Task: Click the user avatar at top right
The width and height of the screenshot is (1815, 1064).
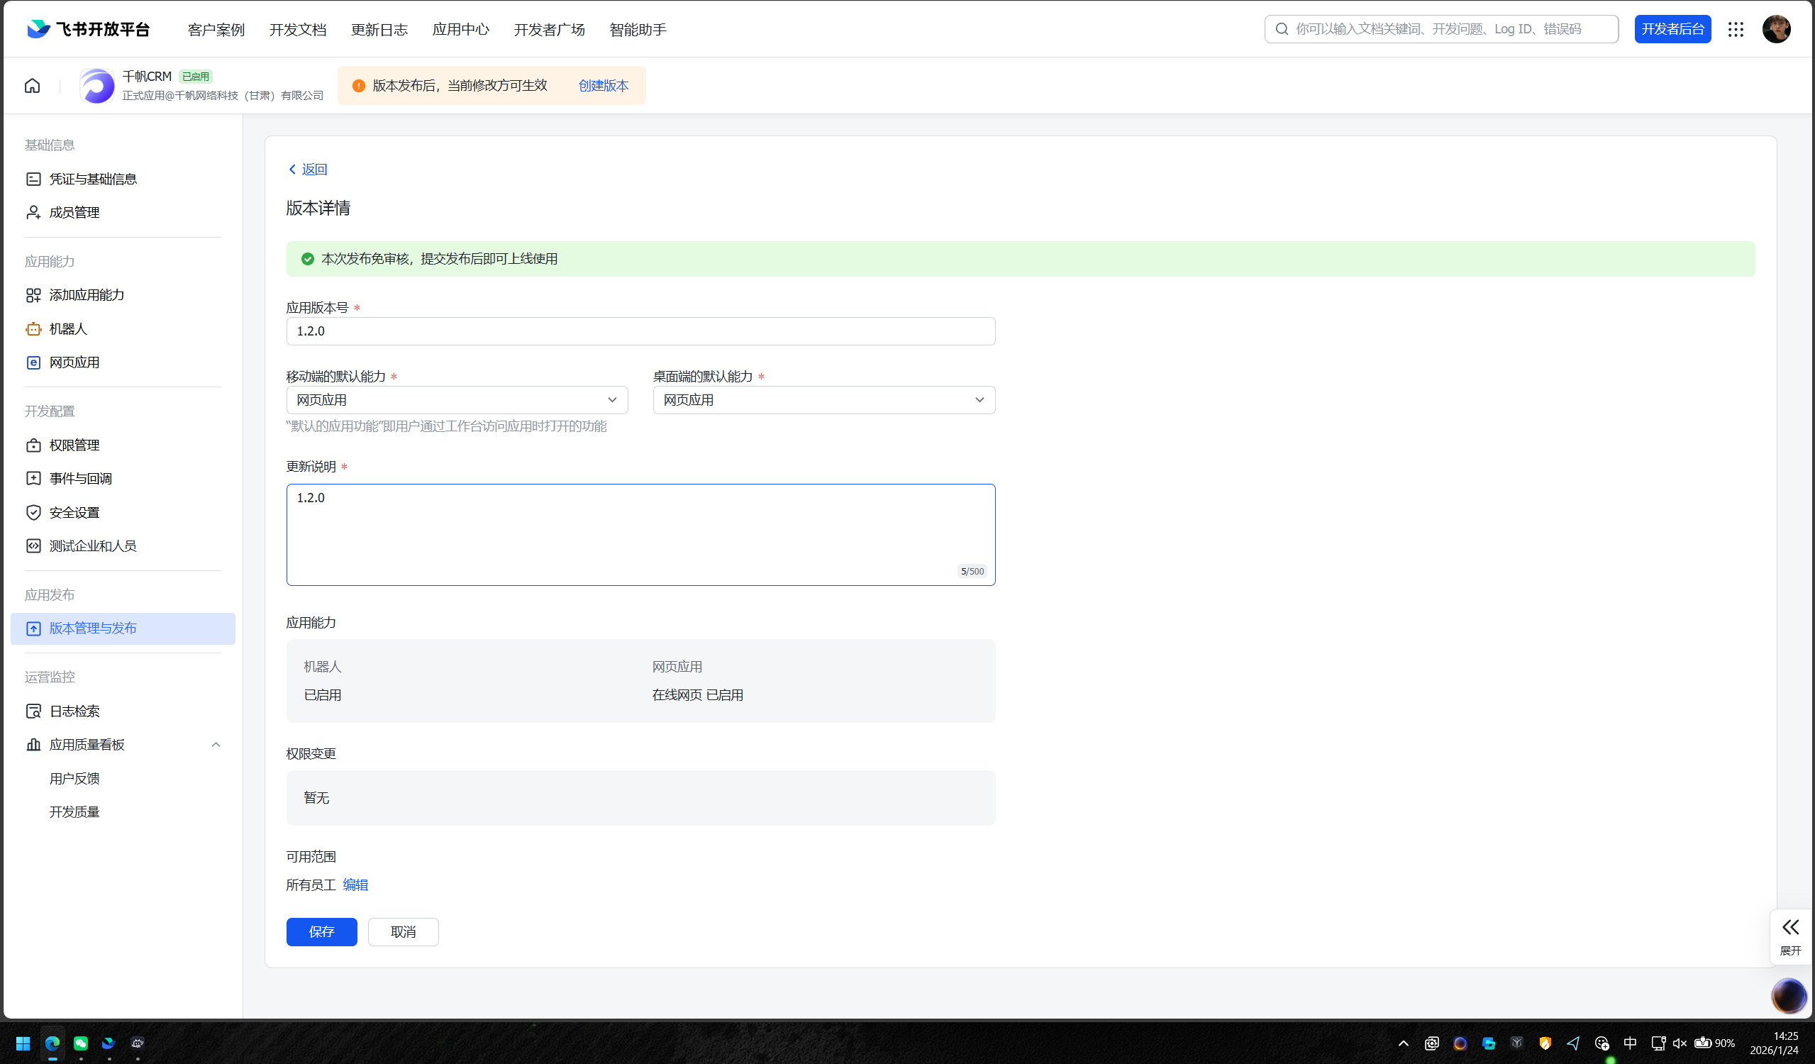Action: pos(1776,29)
